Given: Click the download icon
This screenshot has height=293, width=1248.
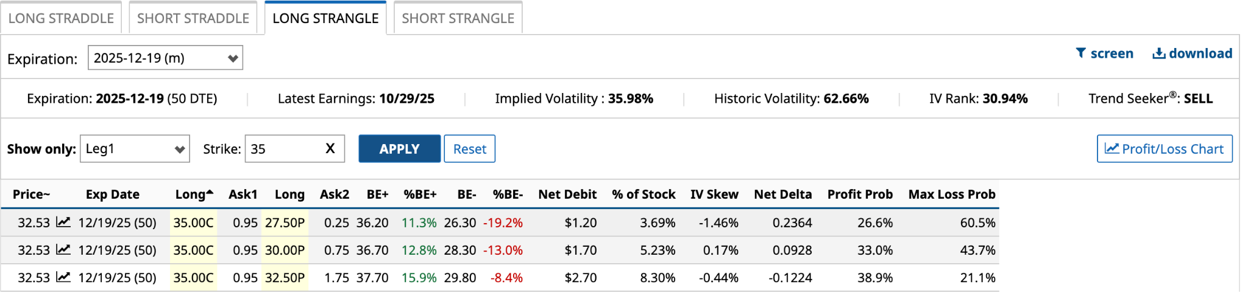Looking at the screenshot, I should (x=1158, y=53).
